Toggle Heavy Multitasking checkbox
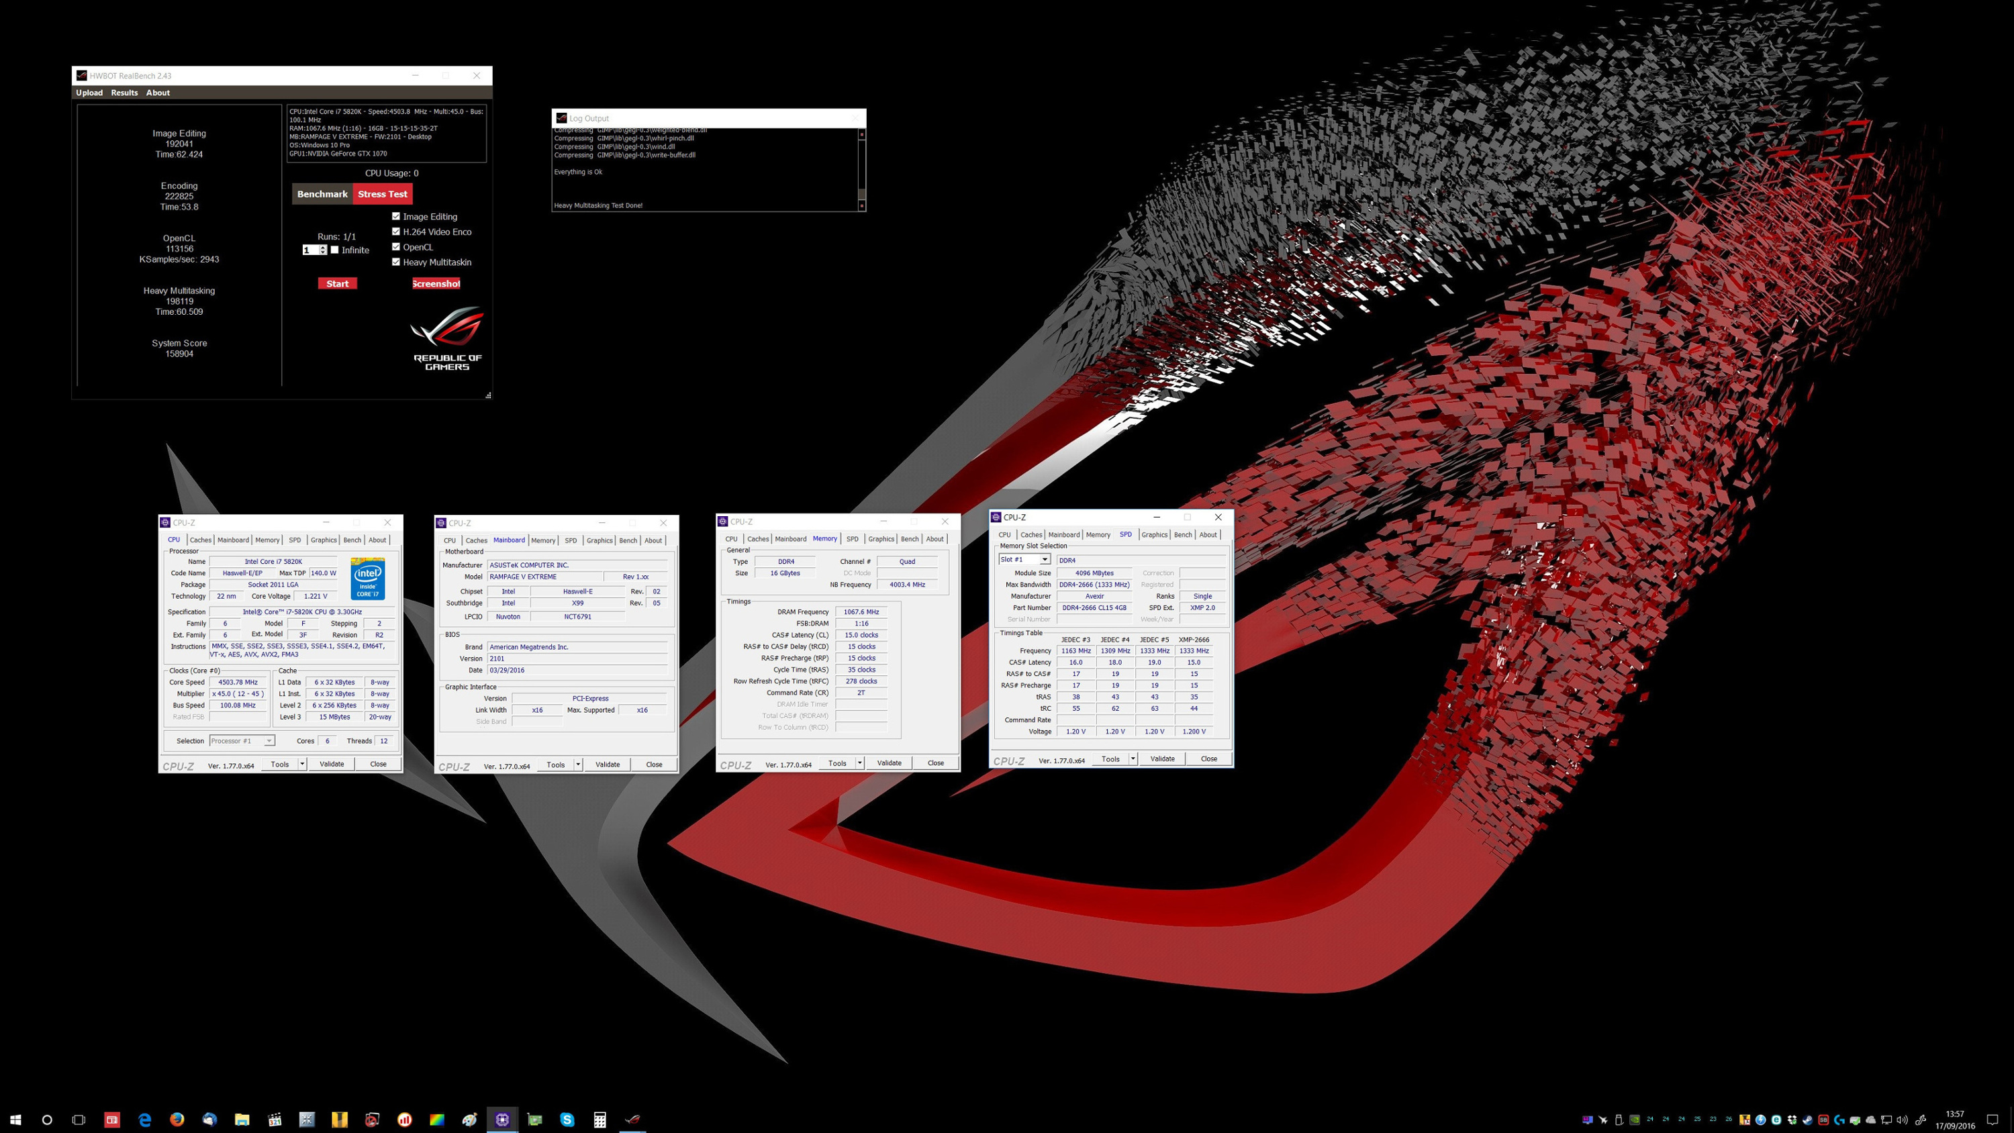The width and height of the screenshot is (2014, 1133). [395, 262]
